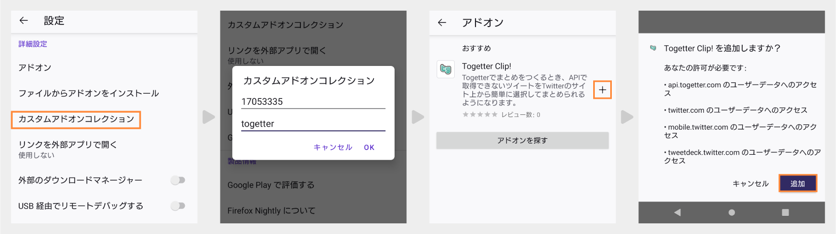Click the collection name field containing togetter

(313, 124)
